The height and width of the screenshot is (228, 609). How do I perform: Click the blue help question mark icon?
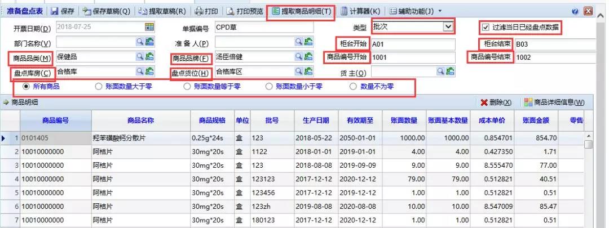click(575, 11)
